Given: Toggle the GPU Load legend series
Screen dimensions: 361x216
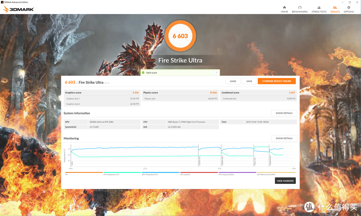Looking at the screenshot, I should pos(199,174).
